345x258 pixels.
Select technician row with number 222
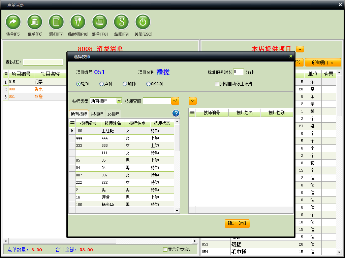point(121,182)
